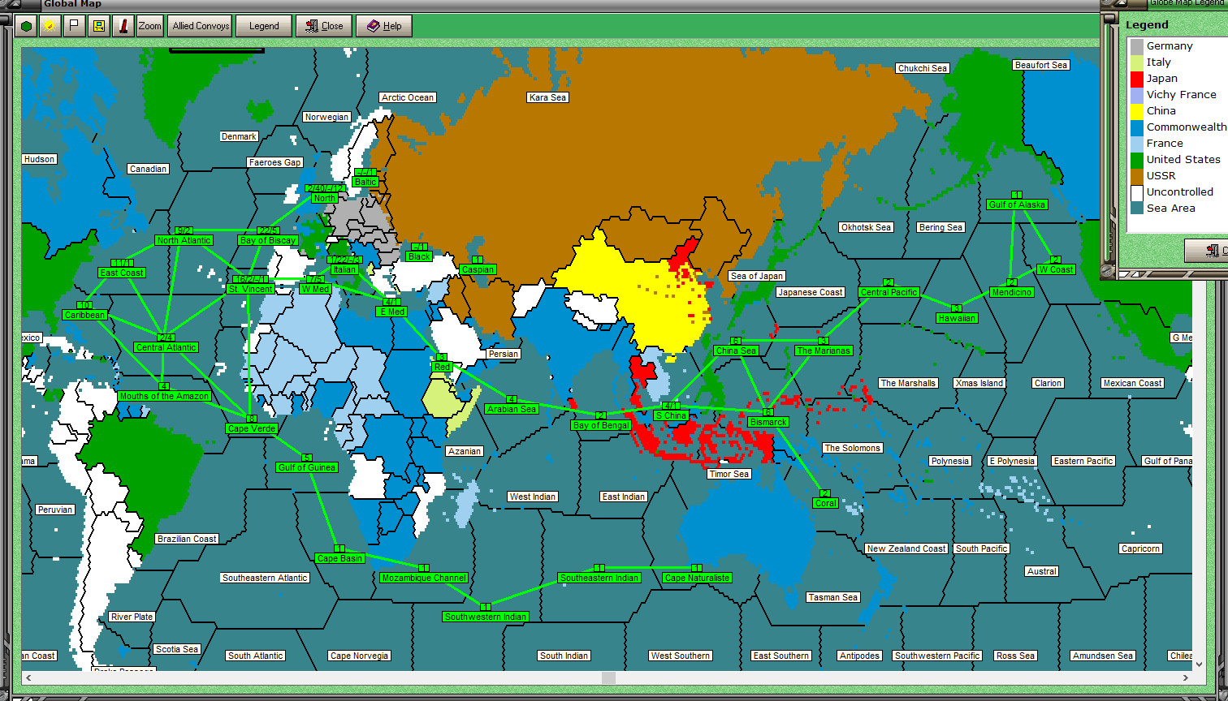This screenshot has height=701, width=1228.
Task: Select the Southwestern Indian convoy node
Action: 486,617
